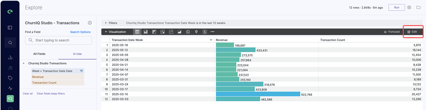Image resolution: width=426 pixels, height=110 pixels.
Task: Collapse Churniq Studio Transactions field group
Action: (x=23, y=63)
